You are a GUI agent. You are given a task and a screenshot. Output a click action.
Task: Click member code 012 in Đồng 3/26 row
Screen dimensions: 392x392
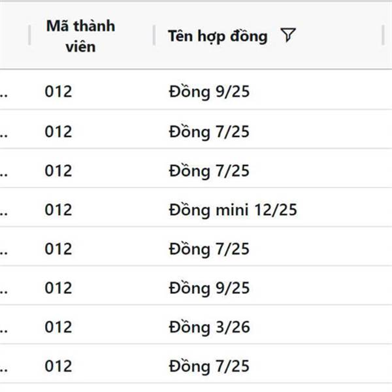click(59, 327)
